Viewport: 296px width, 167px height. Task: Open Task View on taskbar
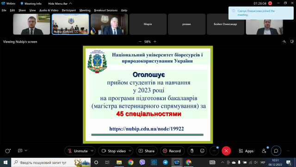[x=107, y=162]
